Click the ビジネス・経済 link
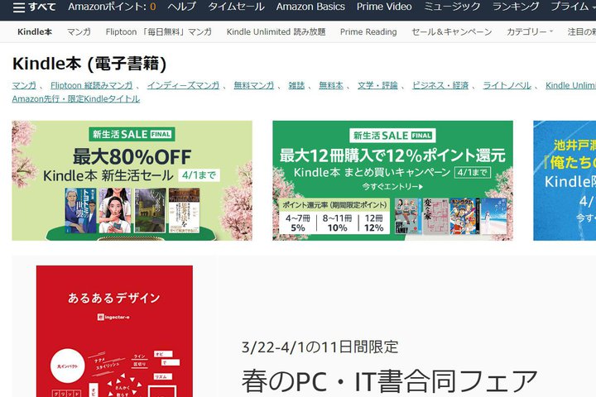Screen dimensions: 596x397 click(440, 85)
